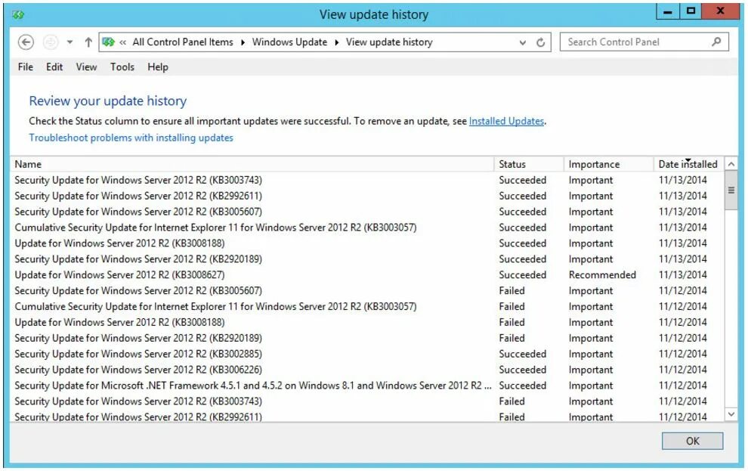Image resolution: width=748 pixels, height=471 pixels.
Task: Open the Tools menu
Action: coord(122,67)
